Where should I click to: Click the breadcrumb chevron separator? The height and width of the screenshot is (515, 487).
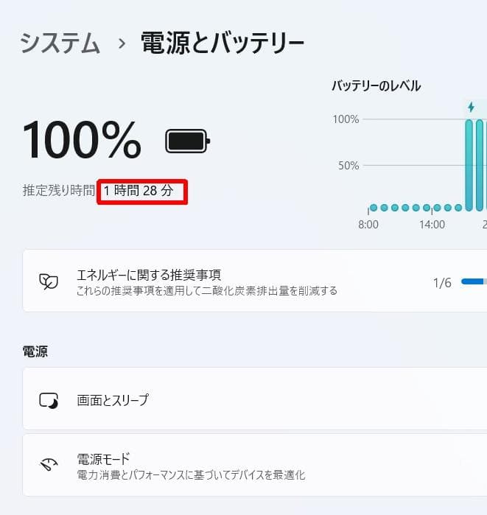coord(122,43)
